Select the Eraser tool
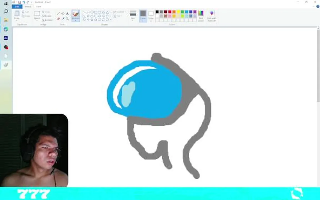 (x=58, y=19)
